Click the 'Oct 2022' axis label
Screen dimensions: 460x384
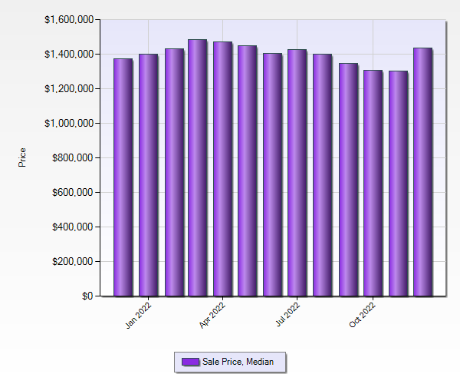[x=362, y=315]
